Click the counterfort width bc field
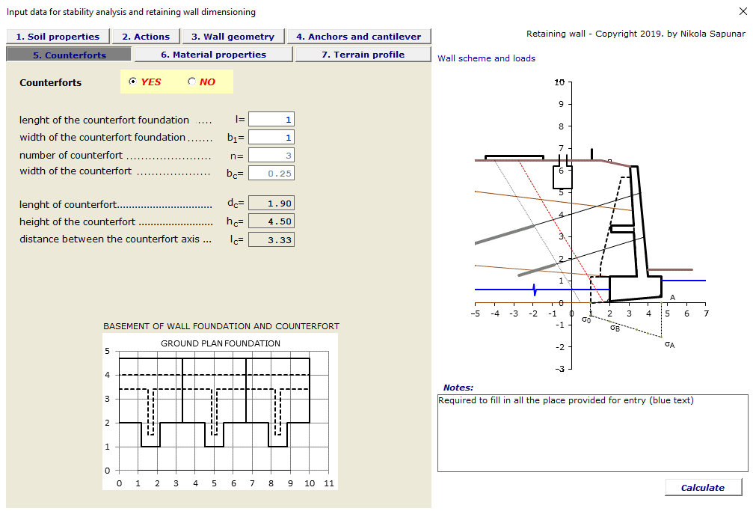753x511 pixels. tap(271, 174)
